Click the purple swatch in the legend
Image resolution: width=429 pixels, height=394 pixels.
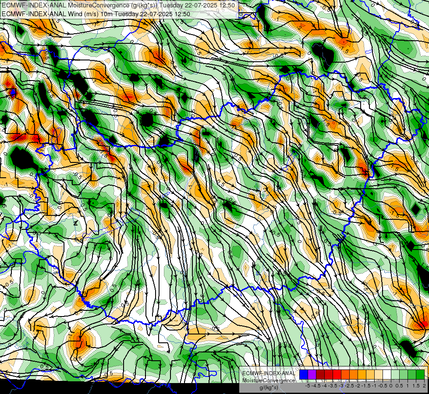click(x=312, y=374)
